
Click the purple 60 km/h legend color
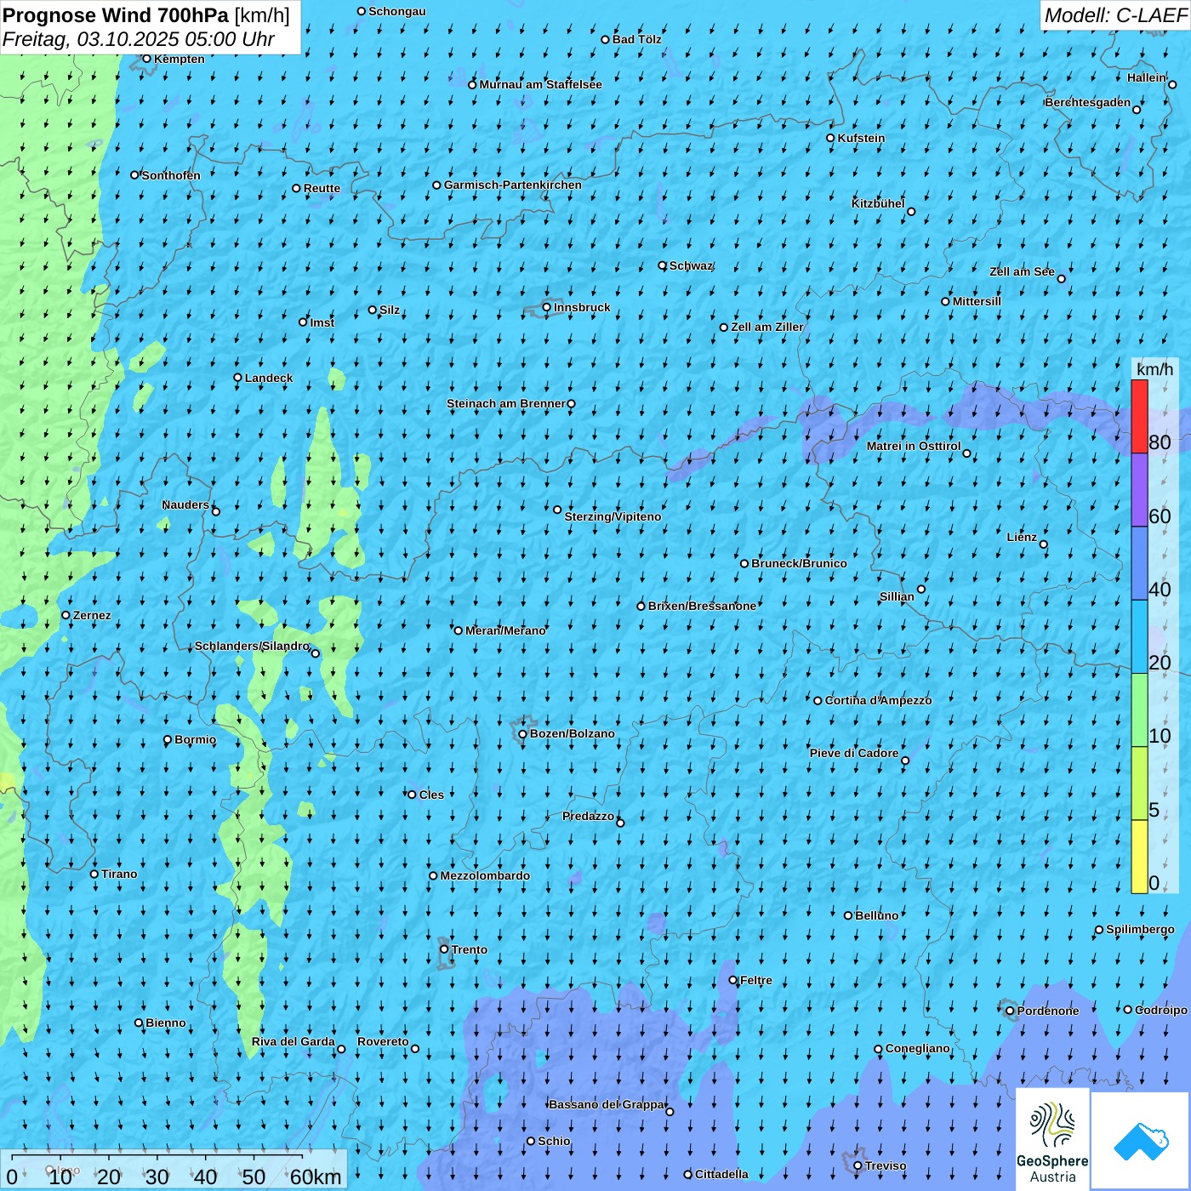1139,490
